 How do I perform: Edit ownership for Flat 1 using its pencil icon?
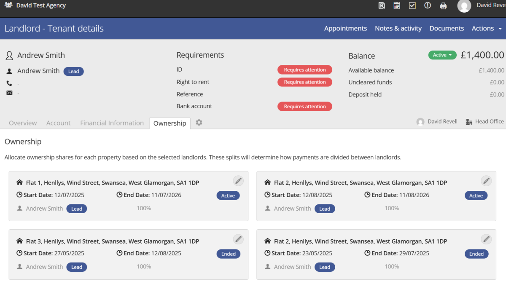click(238, 180)
